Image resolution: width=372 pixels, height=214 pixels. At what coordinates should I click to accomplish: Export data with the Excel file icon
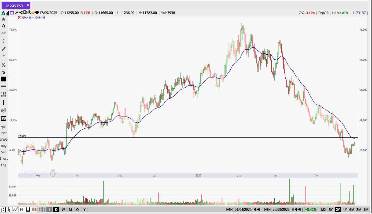(x=25, y=12)
